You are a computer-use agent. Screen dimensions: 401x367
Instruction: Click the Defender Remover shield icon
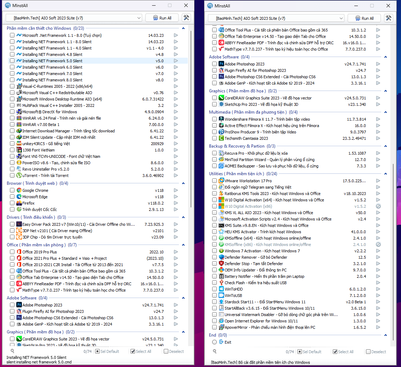pyautogui.click(x=221, y=257)
